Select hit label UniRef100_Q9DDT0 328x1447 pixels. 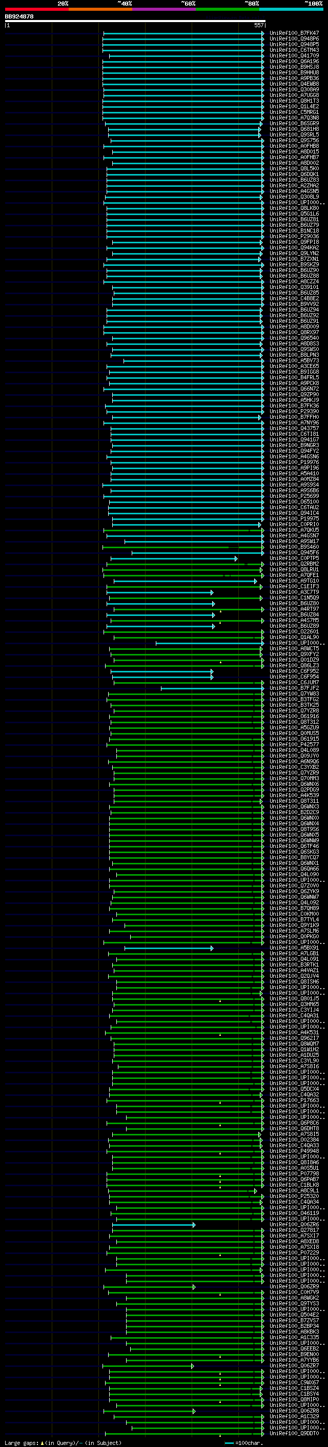pos(294,1434)
